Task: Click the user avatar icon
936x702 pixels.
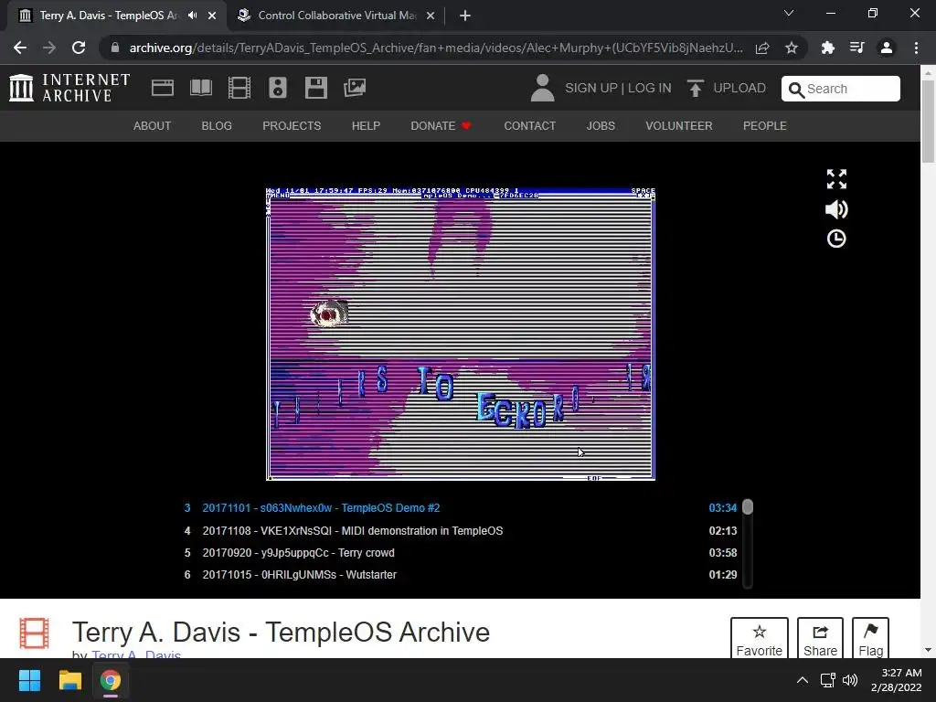Action: [543, 88]
